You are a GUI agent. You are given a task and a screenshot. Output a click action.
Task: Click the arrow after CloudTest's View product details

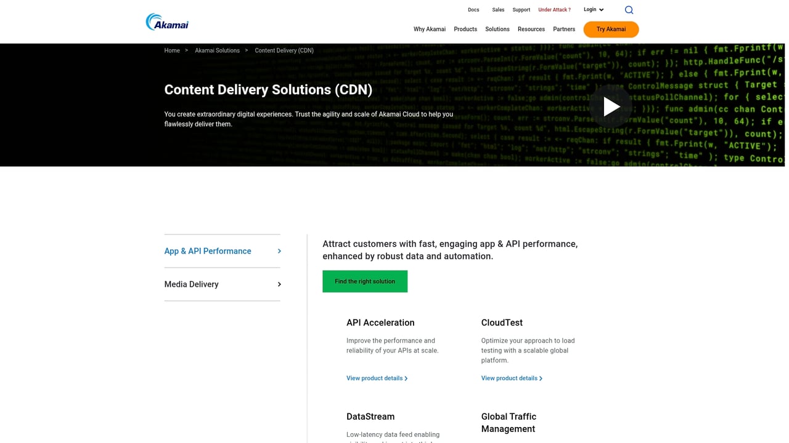point(541,378)
